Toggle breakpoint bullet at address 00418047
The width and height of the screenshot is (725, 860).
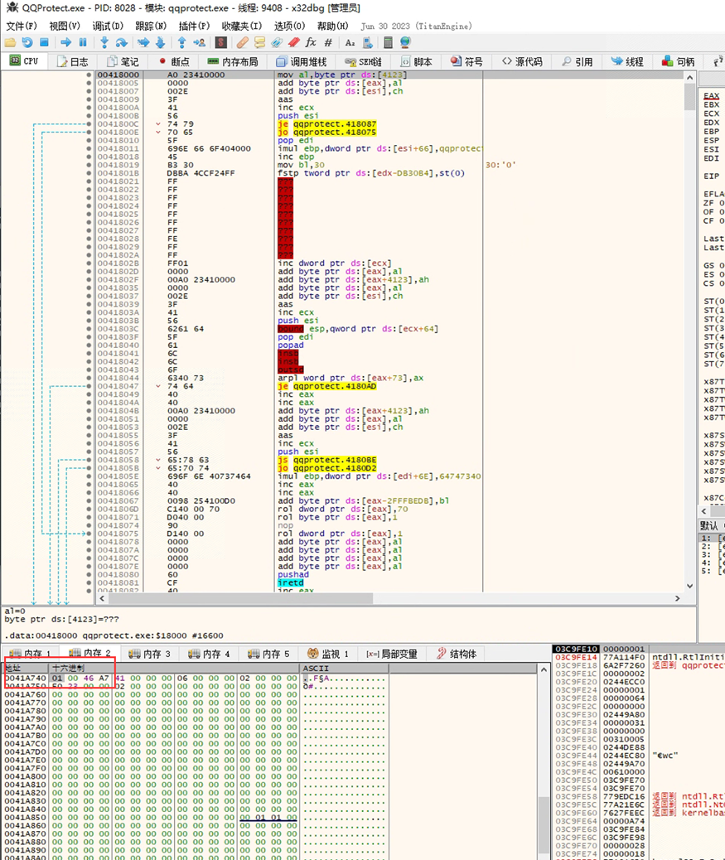coord(89,385)
